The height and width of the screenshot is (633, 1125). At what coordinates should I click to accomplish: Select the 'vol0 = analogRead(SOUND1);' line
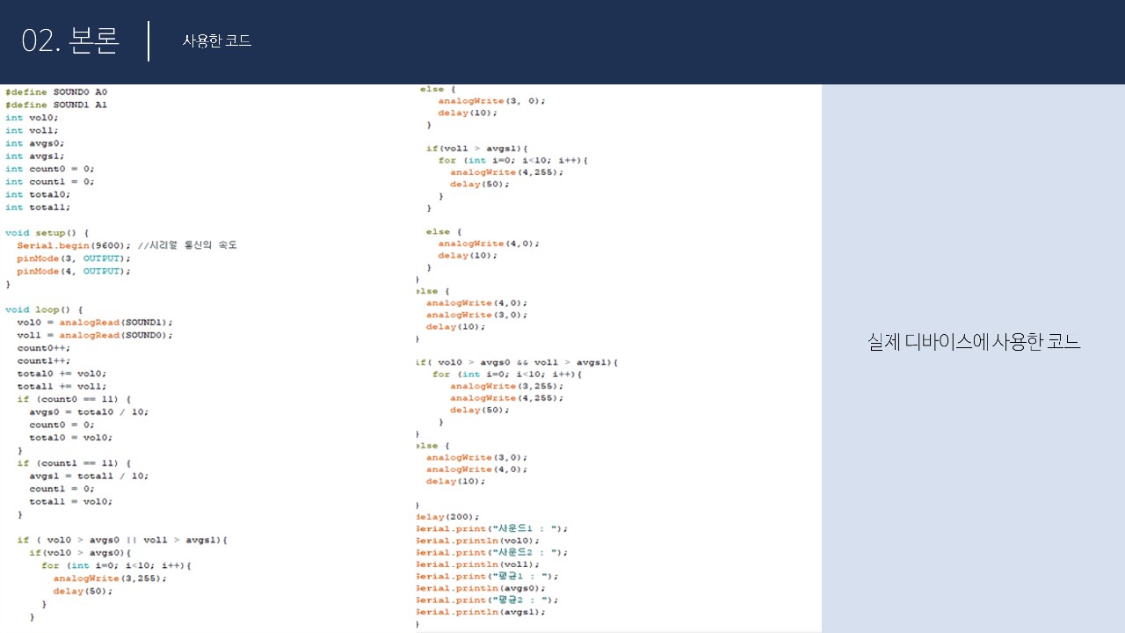click(95, 323)
